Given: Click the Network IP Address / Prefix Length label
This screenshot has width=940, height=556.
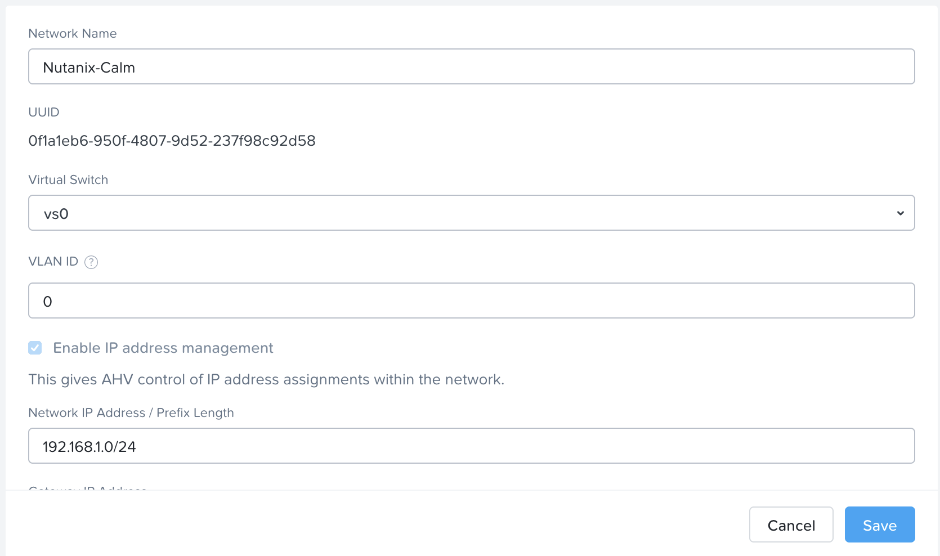Looking at the screenshot, I should tap(131, 413).
